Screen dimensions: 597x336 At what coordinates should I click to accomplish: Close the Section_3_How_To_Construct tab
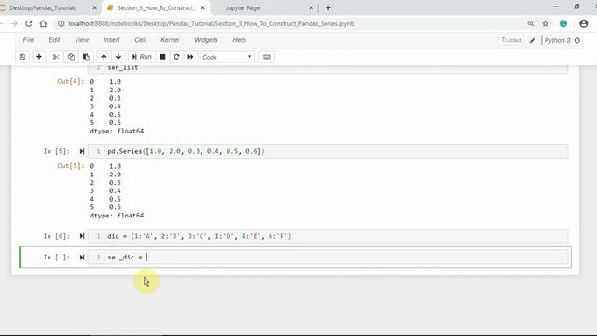(x=203, y=7)
